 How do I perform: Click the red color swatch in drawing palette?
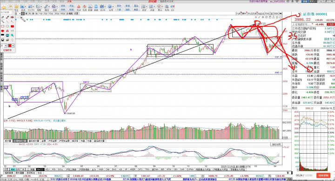(x=10, y=45)
